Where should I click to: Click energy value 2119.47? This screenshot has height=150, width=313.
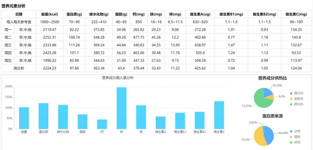tap(50, 30)
